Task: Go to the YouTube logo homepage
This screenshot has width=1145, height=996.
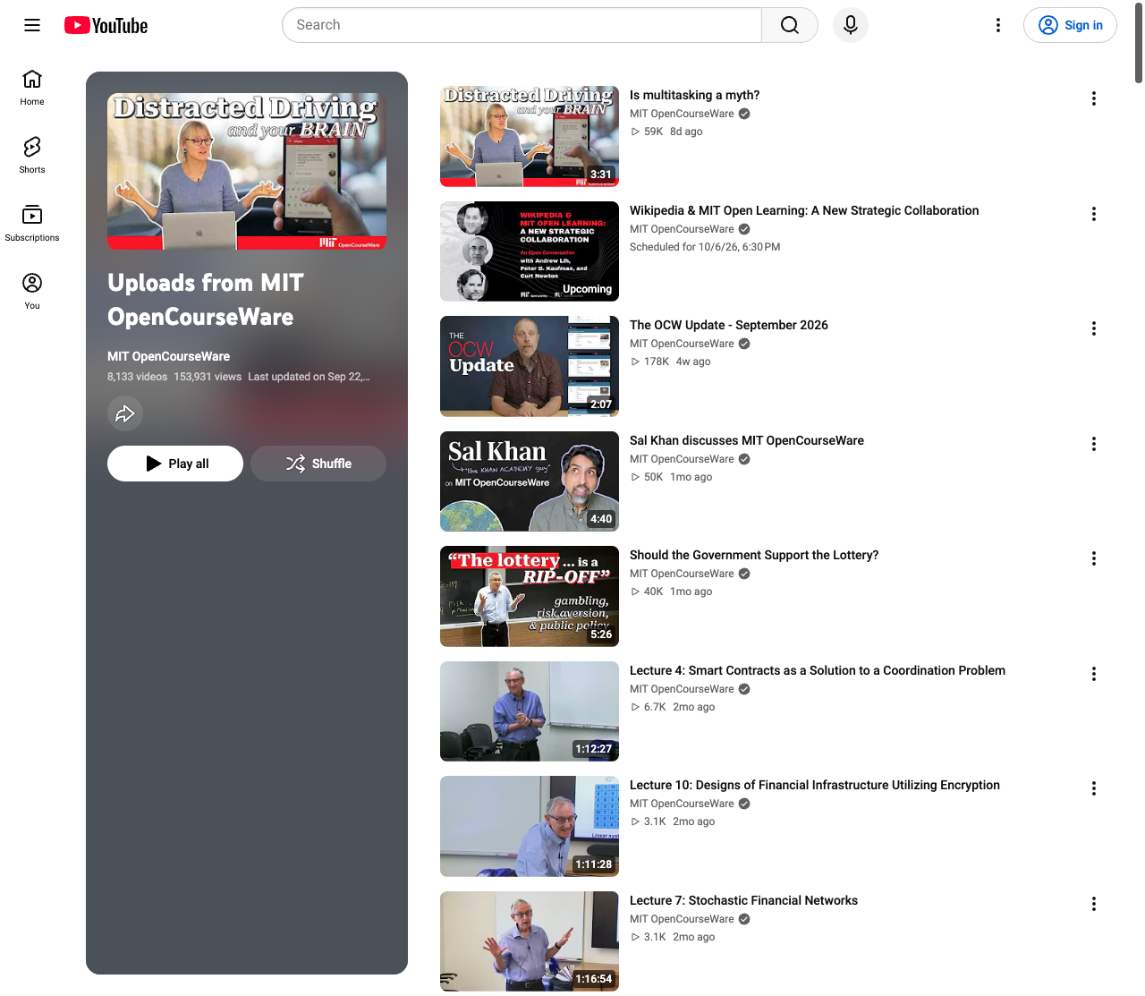Action: (x=106, y=25)
